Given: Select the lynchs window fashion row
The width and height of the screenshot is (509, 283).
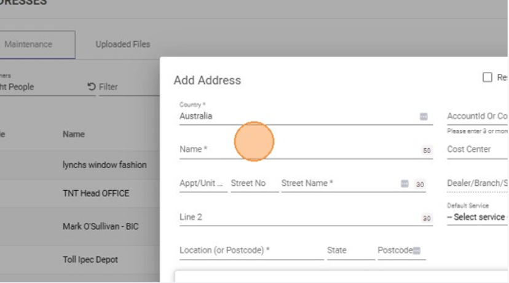Looking at the screenshot, I should pyautogui.click(x=105, y=165).
